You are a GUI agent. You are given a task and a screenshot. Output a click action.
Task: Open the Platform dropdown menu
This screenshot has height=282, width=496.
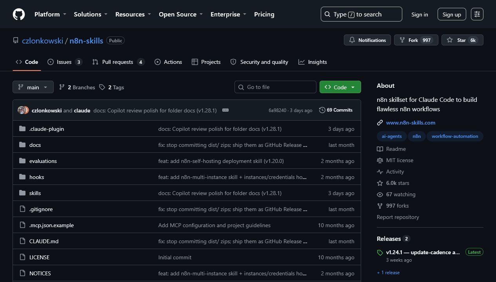50,14
